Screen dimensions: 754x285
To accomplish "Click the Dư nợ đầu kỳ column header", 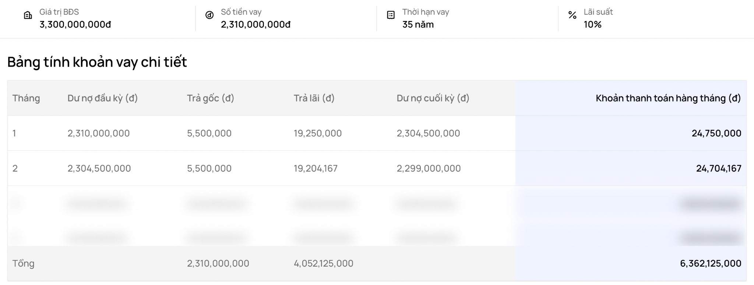I will point(103,98).
